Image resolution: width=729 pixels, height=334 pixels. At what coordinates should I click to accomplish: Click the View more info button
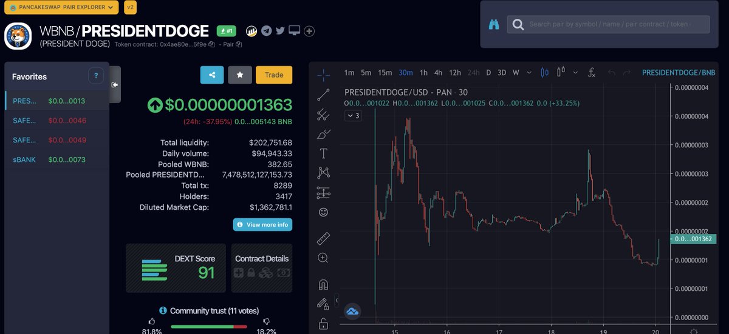(x=262, y=224)
